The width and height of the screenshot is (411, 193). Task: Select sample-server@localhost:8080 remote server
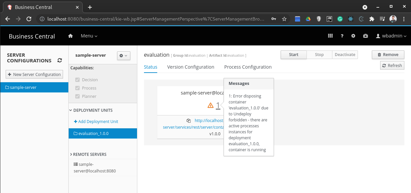coord(95,167)
